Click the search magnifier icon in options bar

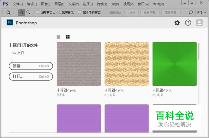[191, 13]
